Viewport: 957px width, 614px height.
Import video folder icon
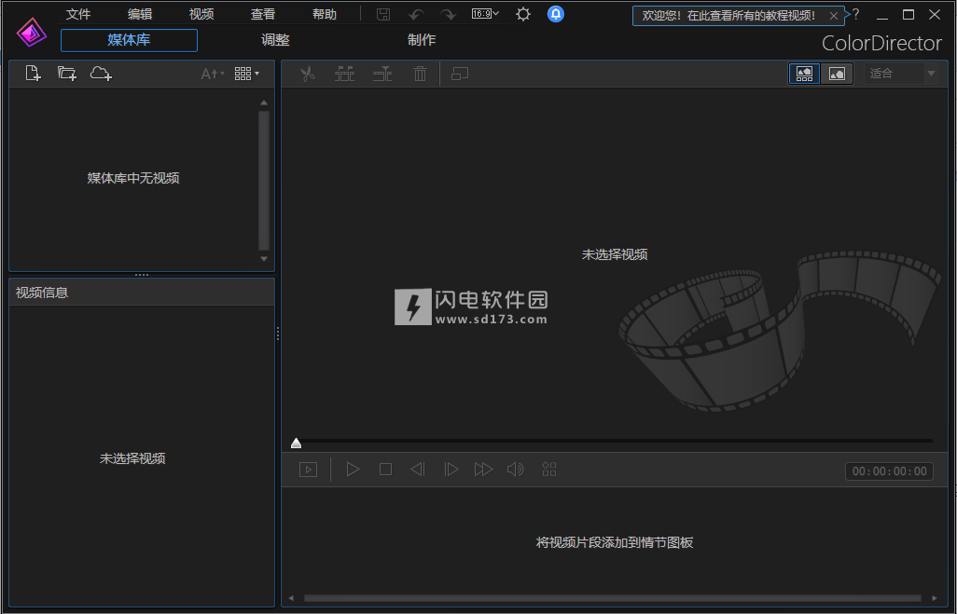66,74
